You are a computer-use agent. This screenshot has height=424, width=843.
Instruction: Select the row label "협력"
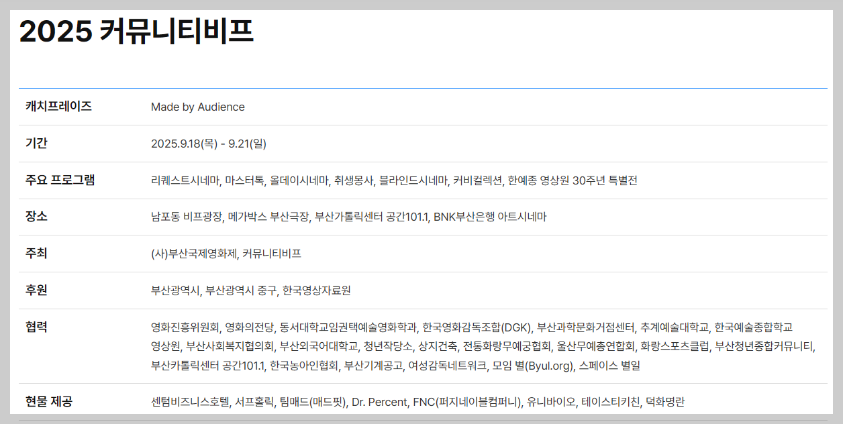[x=36, y=327]
